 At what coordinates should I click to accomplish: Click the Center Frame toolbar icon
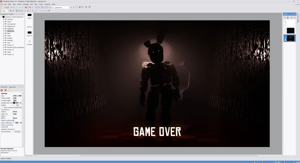click(x=49, y=11)
